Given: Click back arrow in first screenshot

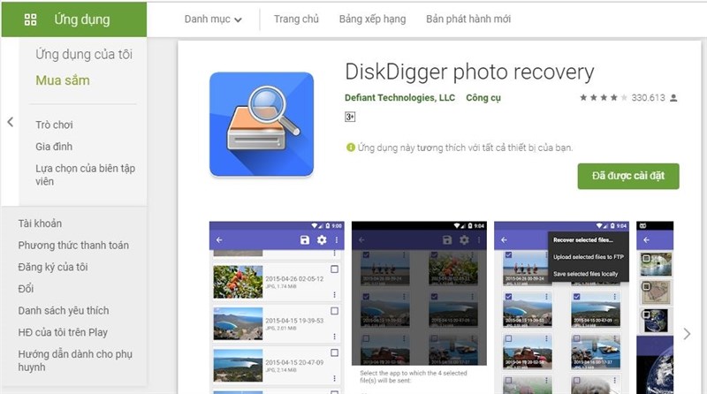Looking at the screenshot, I should click(x=219, y=240).
